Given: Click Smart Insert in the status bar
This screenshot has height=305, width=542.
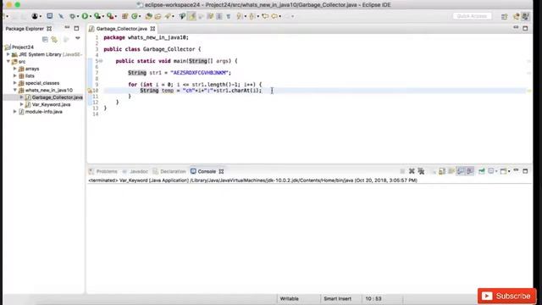Looking at the screenshot, I should tap(337, 299).
